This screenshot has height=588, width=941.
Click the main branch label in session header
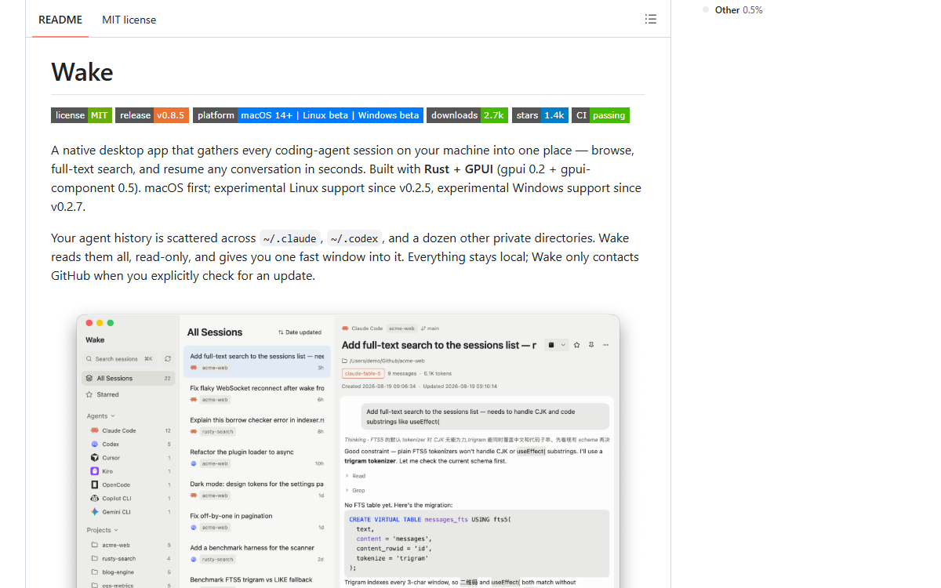(x=430, y=328)
